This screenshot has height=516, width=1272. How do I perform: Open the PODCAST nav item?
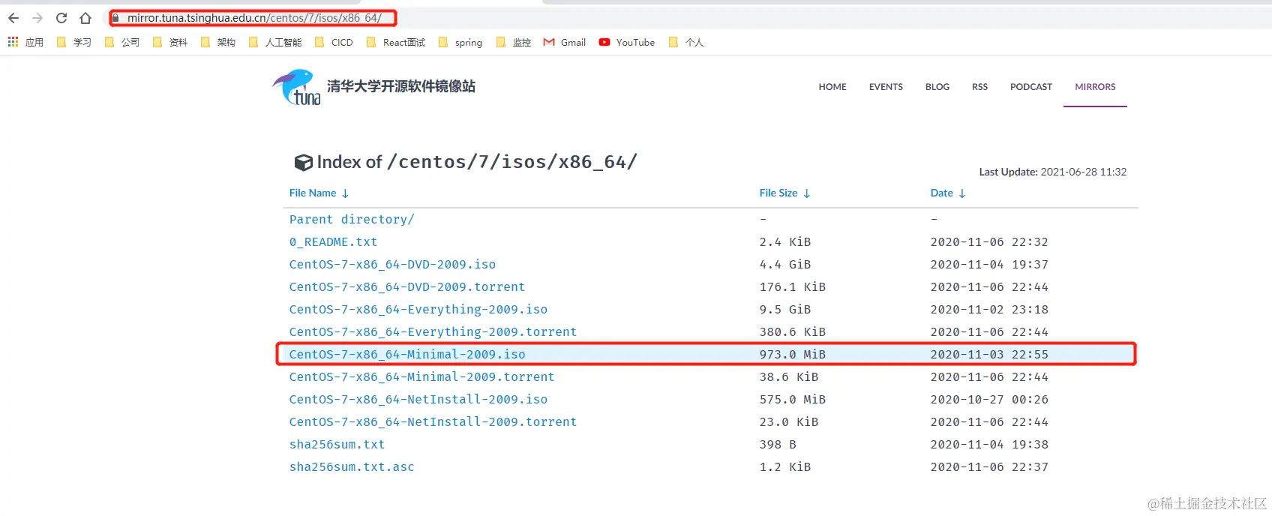[1031, 87]
